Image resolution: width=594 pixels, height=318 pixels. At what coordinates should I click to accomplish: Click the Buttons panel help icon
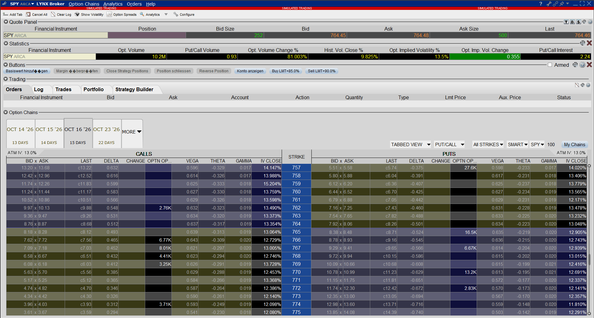point(582,65)
